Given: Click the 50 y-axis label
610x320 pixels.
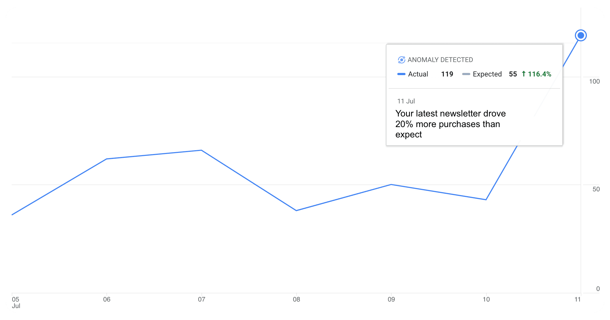Looking at the screenshot, I should [596, 189].
